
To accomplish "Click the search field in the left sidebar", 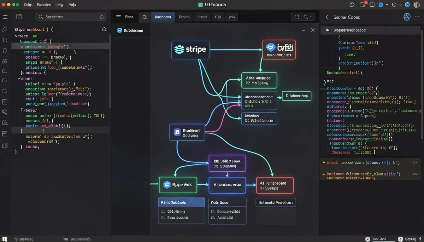I will point(71,17).
